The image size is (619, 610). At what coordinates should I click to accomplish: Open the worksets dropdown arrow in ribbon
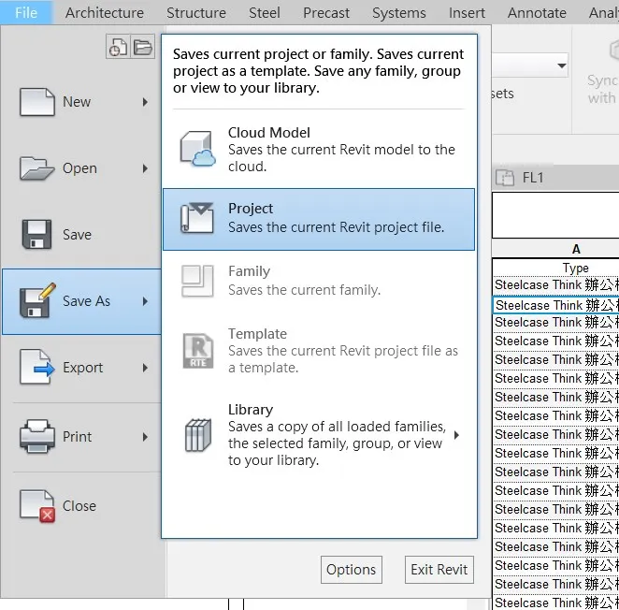[561, 65]
